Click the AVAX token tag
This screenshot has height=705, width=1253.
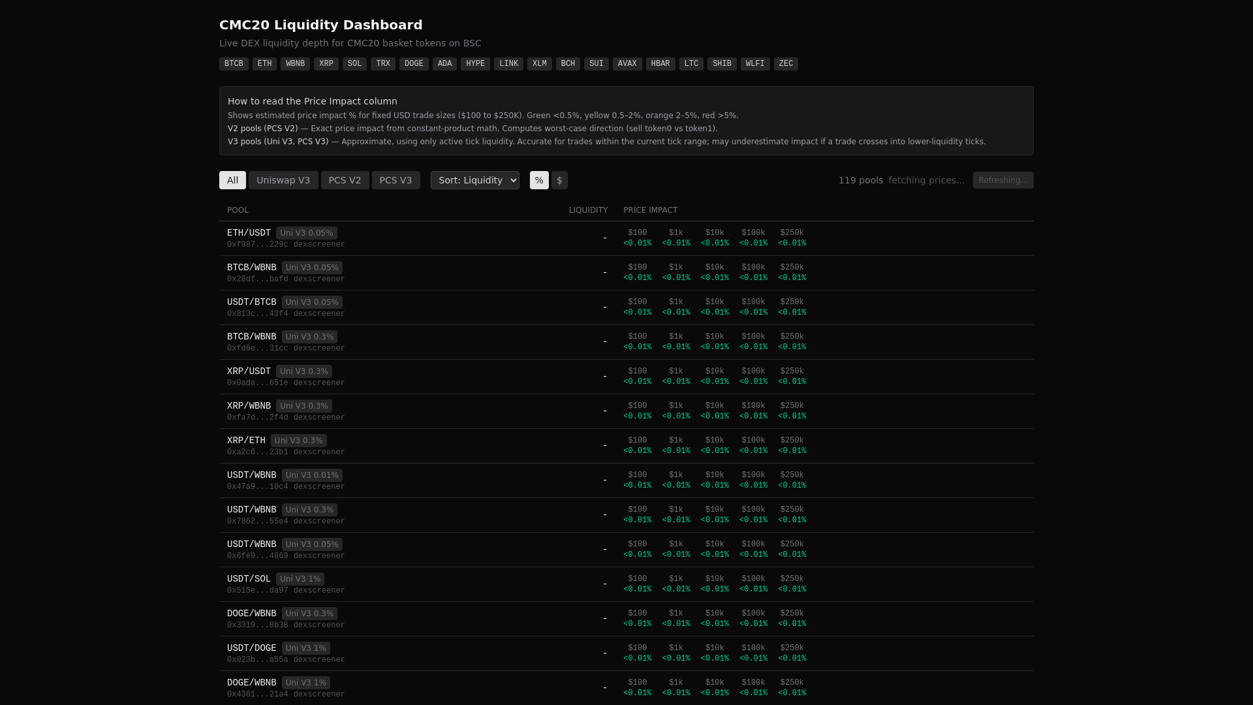pos(627,64)
